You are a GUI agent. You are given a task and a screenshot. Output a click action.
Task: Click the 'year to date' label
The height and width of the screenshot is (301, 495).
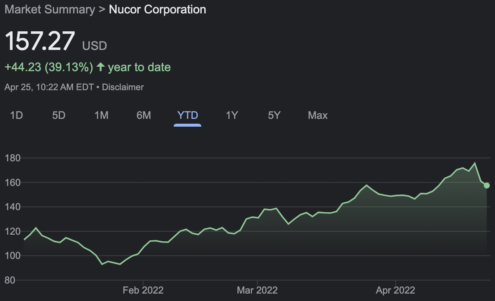tap(139, 67)
